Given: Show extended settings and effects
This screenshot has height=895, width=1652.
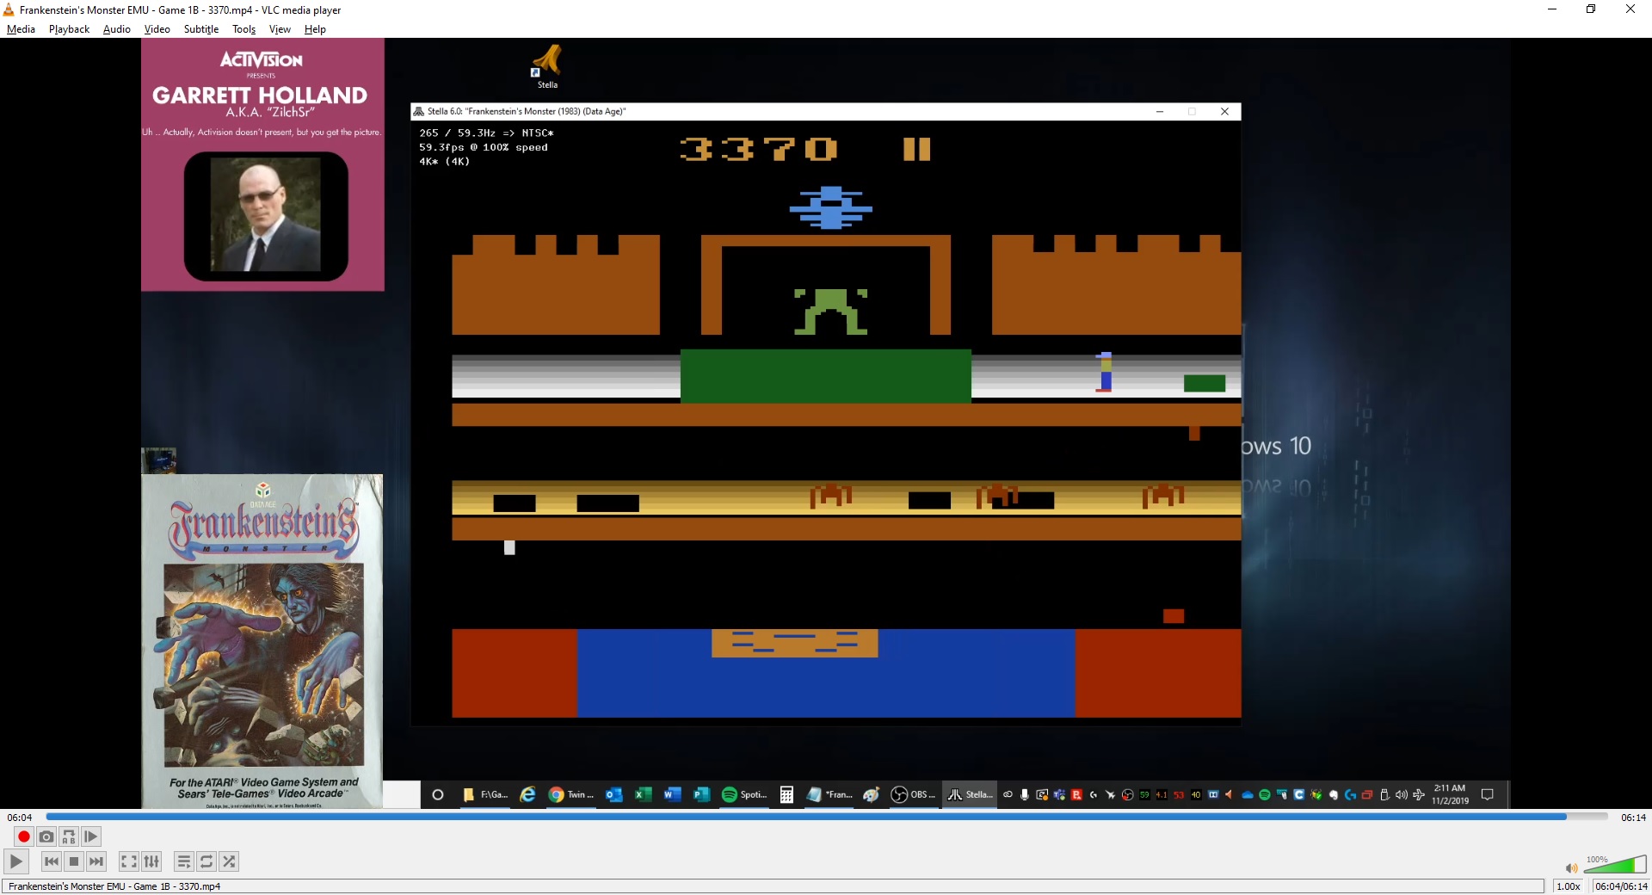Looking at the screenshot, I should pyautogui.click(x=151, y=861).
